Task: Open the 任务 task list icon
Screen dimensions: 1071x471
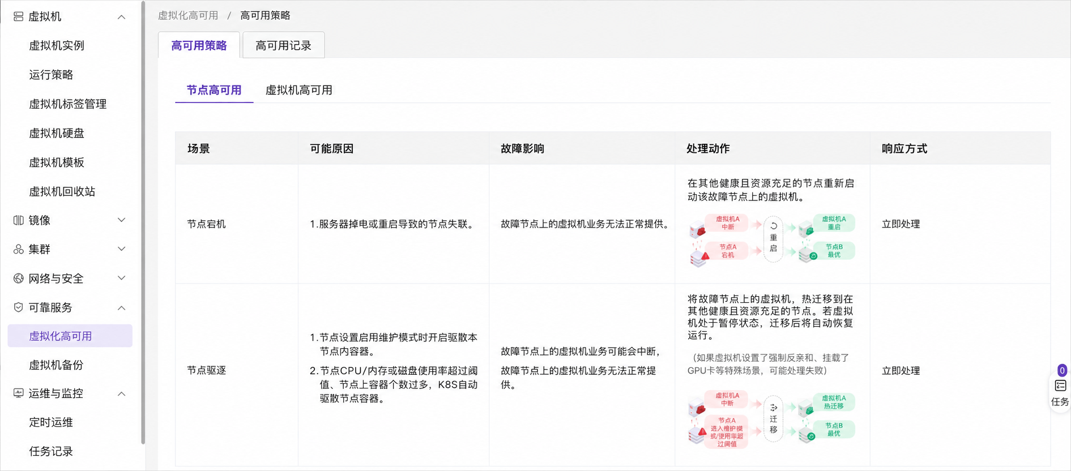Action: click(1060, 386)
